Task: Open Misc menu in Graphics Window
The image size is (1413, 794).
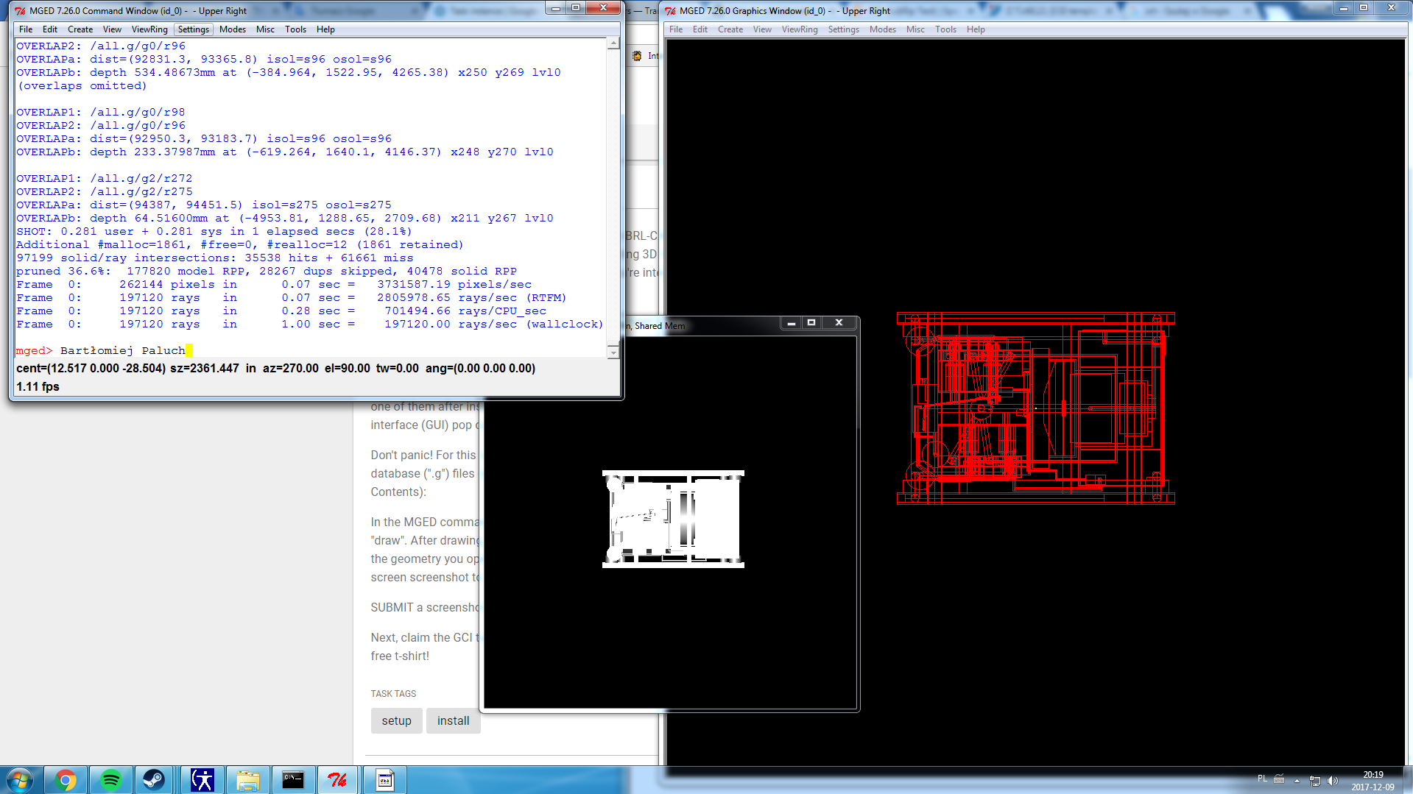Action: point(915,29)
